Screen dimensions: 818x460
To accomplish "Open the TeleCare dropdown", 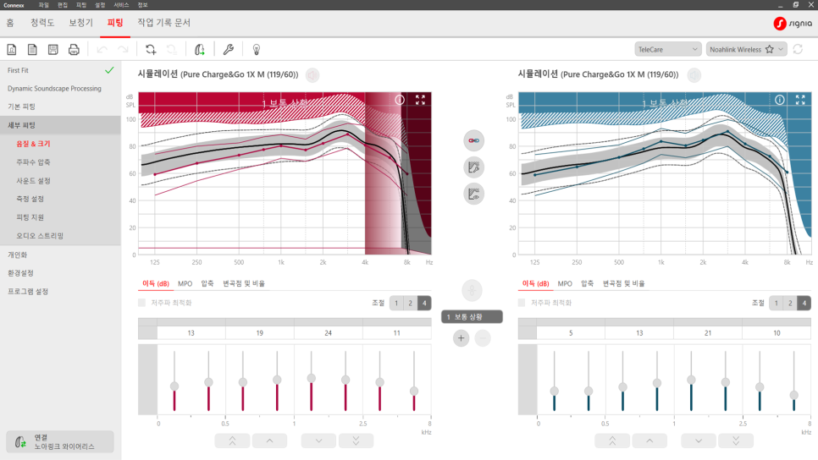I will click(x=668, y=50).
